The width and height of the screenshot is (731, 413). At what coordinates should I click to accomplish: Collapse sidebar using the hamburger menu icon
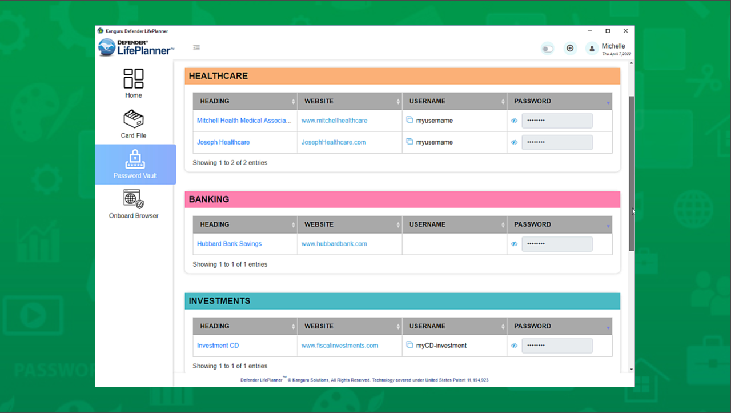tap(196, 48)
